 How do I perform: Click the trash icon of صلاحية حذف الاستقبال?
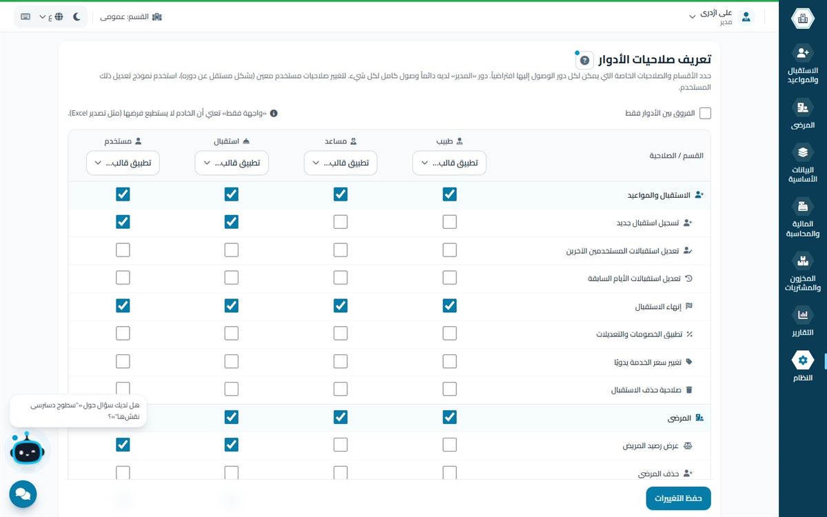pos(688,390)
